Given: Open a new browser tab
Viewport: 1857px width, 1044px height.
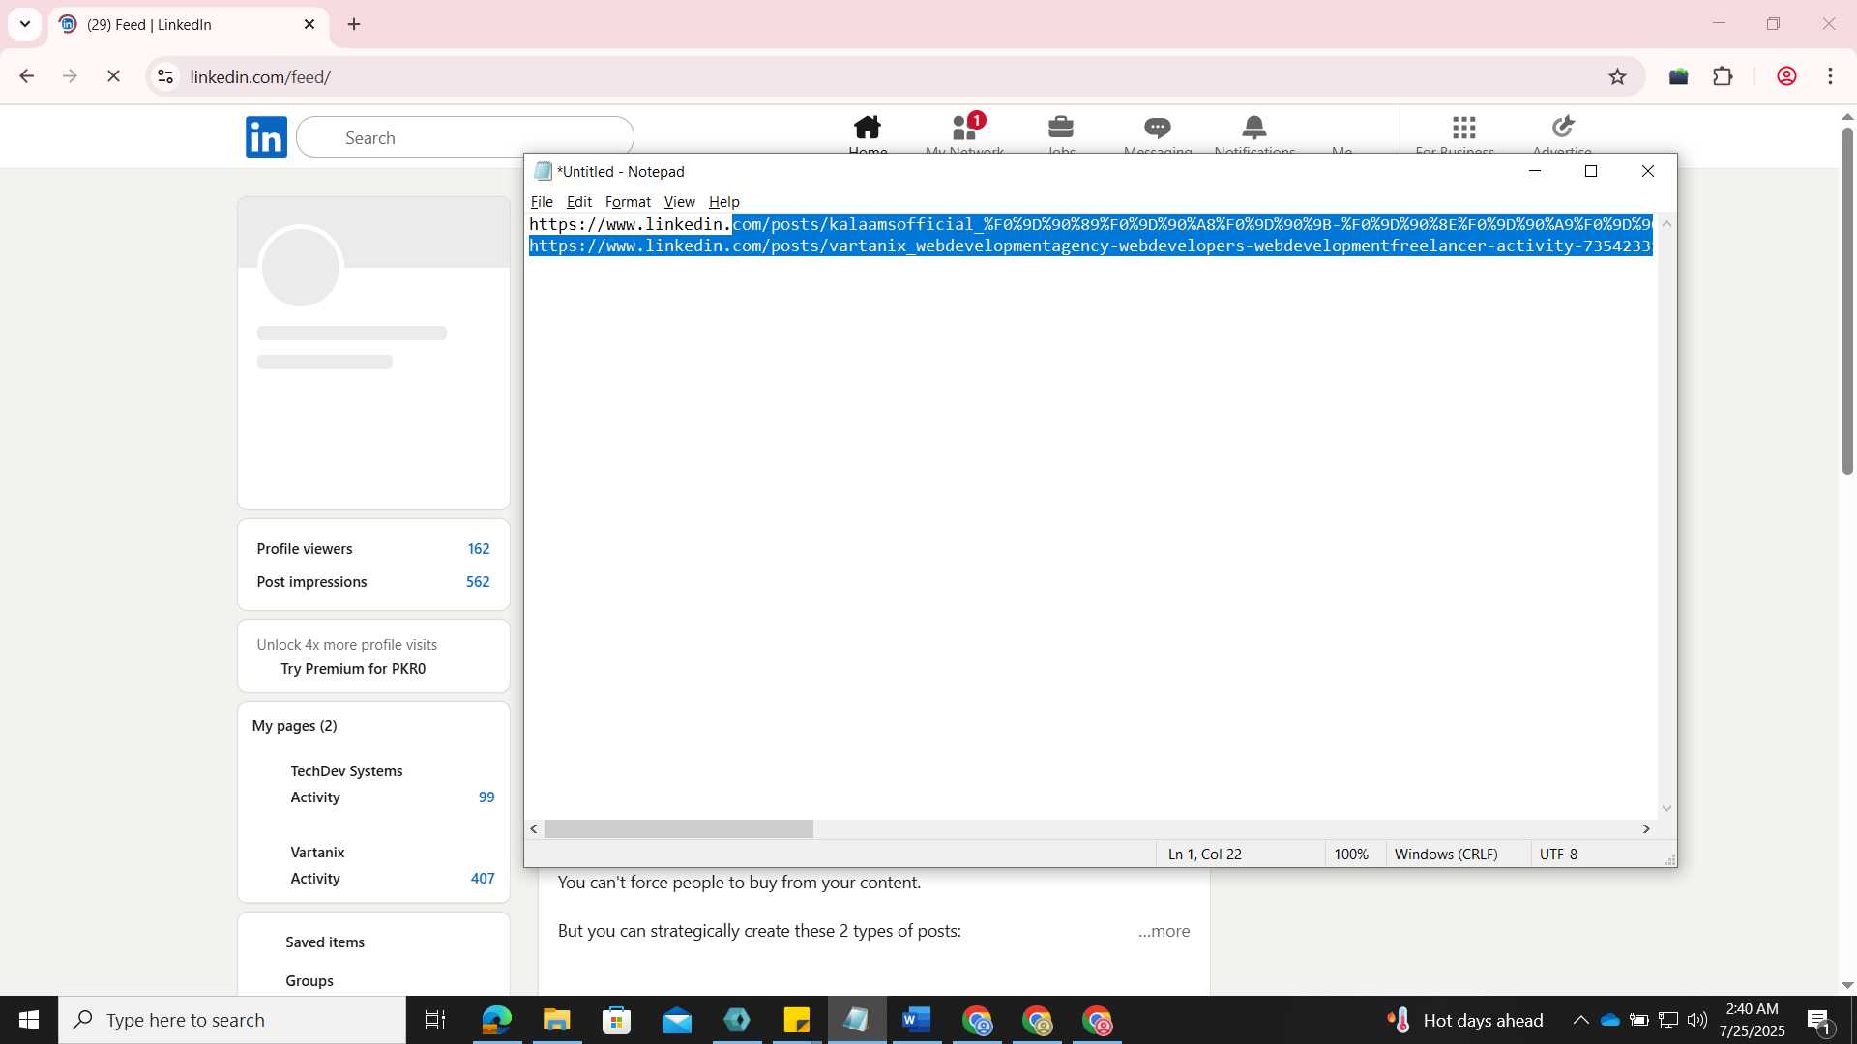Looking at the screenshot, I should click(354, 24).
